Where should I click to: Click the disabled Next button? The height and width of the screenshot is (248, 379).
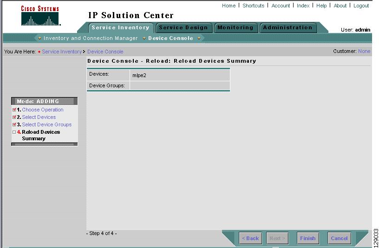277,238
